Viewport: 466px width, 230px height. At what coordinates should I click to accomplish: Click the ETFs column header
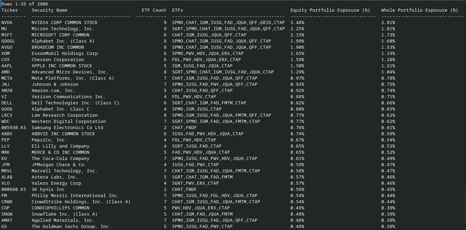pyautogui.click(x=178, y=10)
